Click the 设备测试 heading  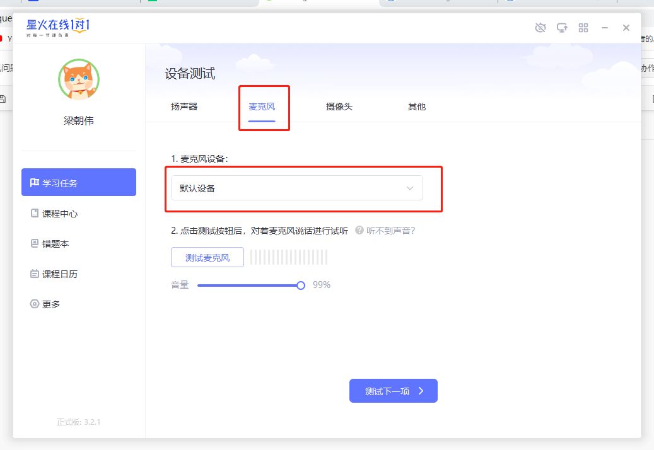click(190, 74)
